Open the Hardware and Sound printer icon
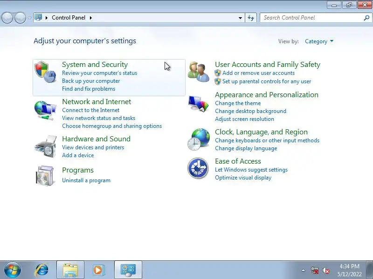 (46, 146)
